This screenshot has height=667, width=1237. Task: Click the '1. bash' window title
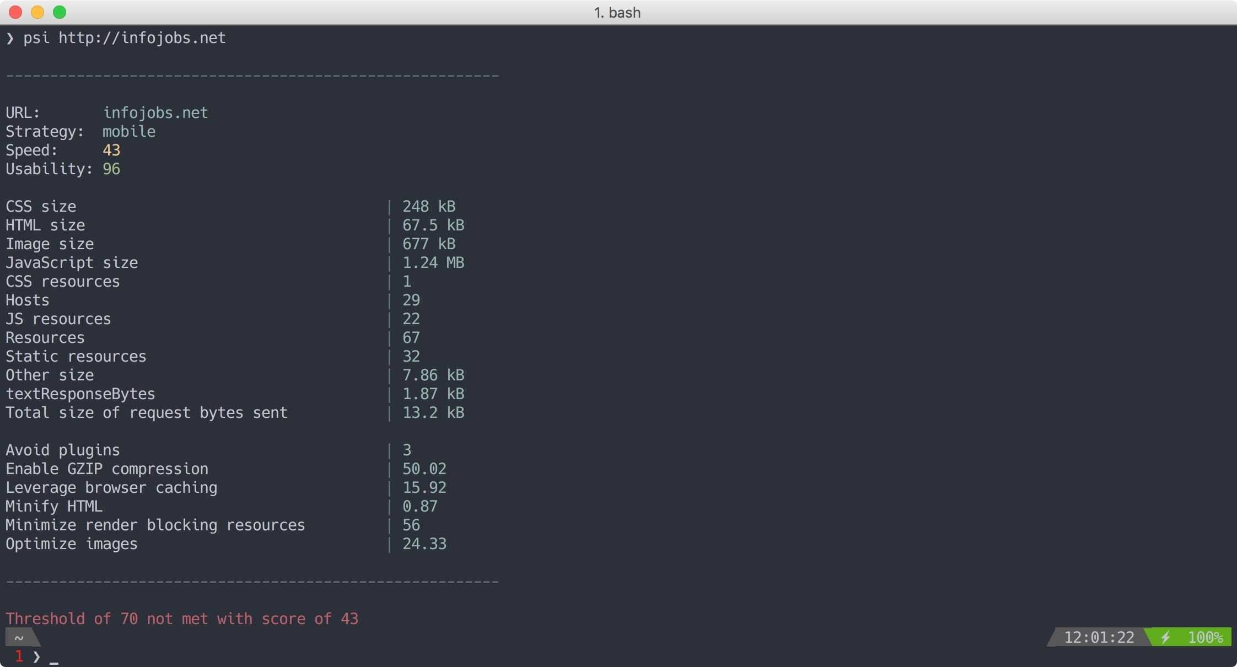pyautogui.click(x=617, y=12)
